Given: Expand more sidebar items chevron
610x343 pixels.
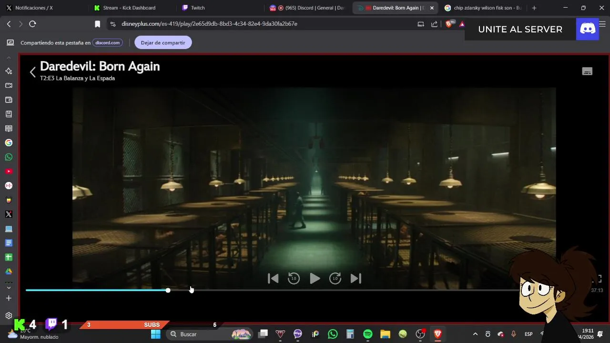Looking at the screenshot, I should click(9, 287).
